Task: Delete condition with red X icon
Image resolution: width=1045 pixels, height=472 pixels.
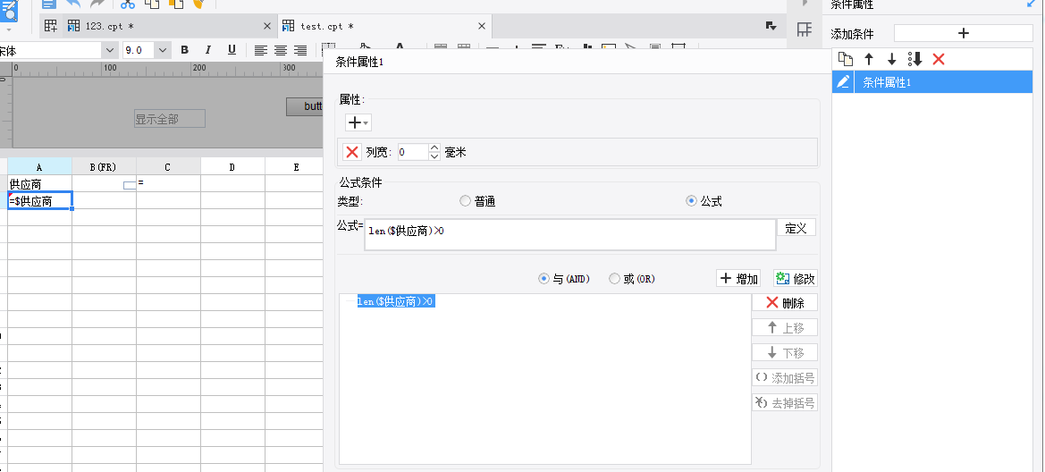Action: pos(939,59)
